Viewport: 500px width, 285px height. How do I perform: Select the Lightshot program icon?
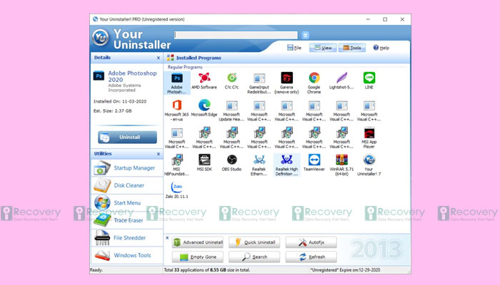pyautogui.click(x=341, y=81)
